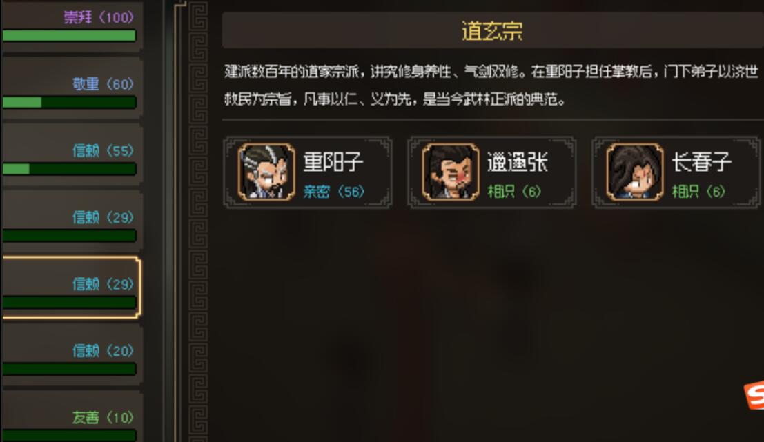The height and width of the screenshot is (442, 764).
Task: Open the 长春子 character card
Action: click(x=676, y=172)
